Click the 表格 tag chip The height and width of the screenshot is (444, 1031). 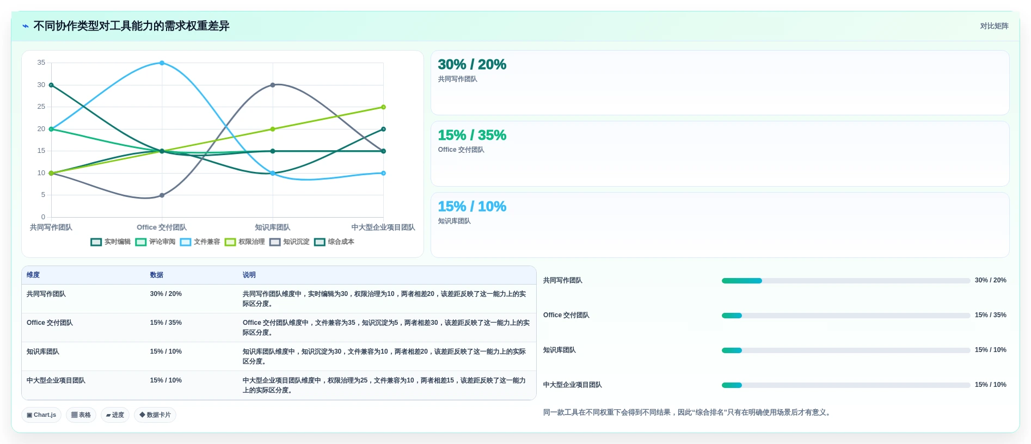(x=81, y=415)
